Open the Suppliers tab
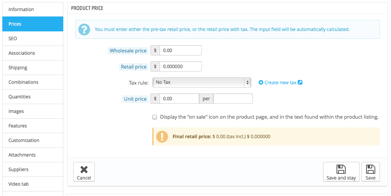391x196 pixels. pos(32,170)
